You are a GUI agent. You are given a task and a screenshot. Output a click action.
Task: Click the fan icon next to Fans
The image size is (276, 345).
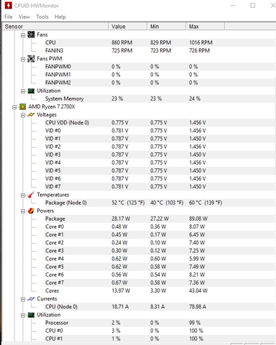tap(31, 34)
